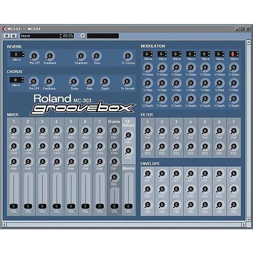The height and width of the screenshot is (253, 253).
Task: Click the Chorus Feedback knob
Action: pyautogui.click(x=49, y=81)
